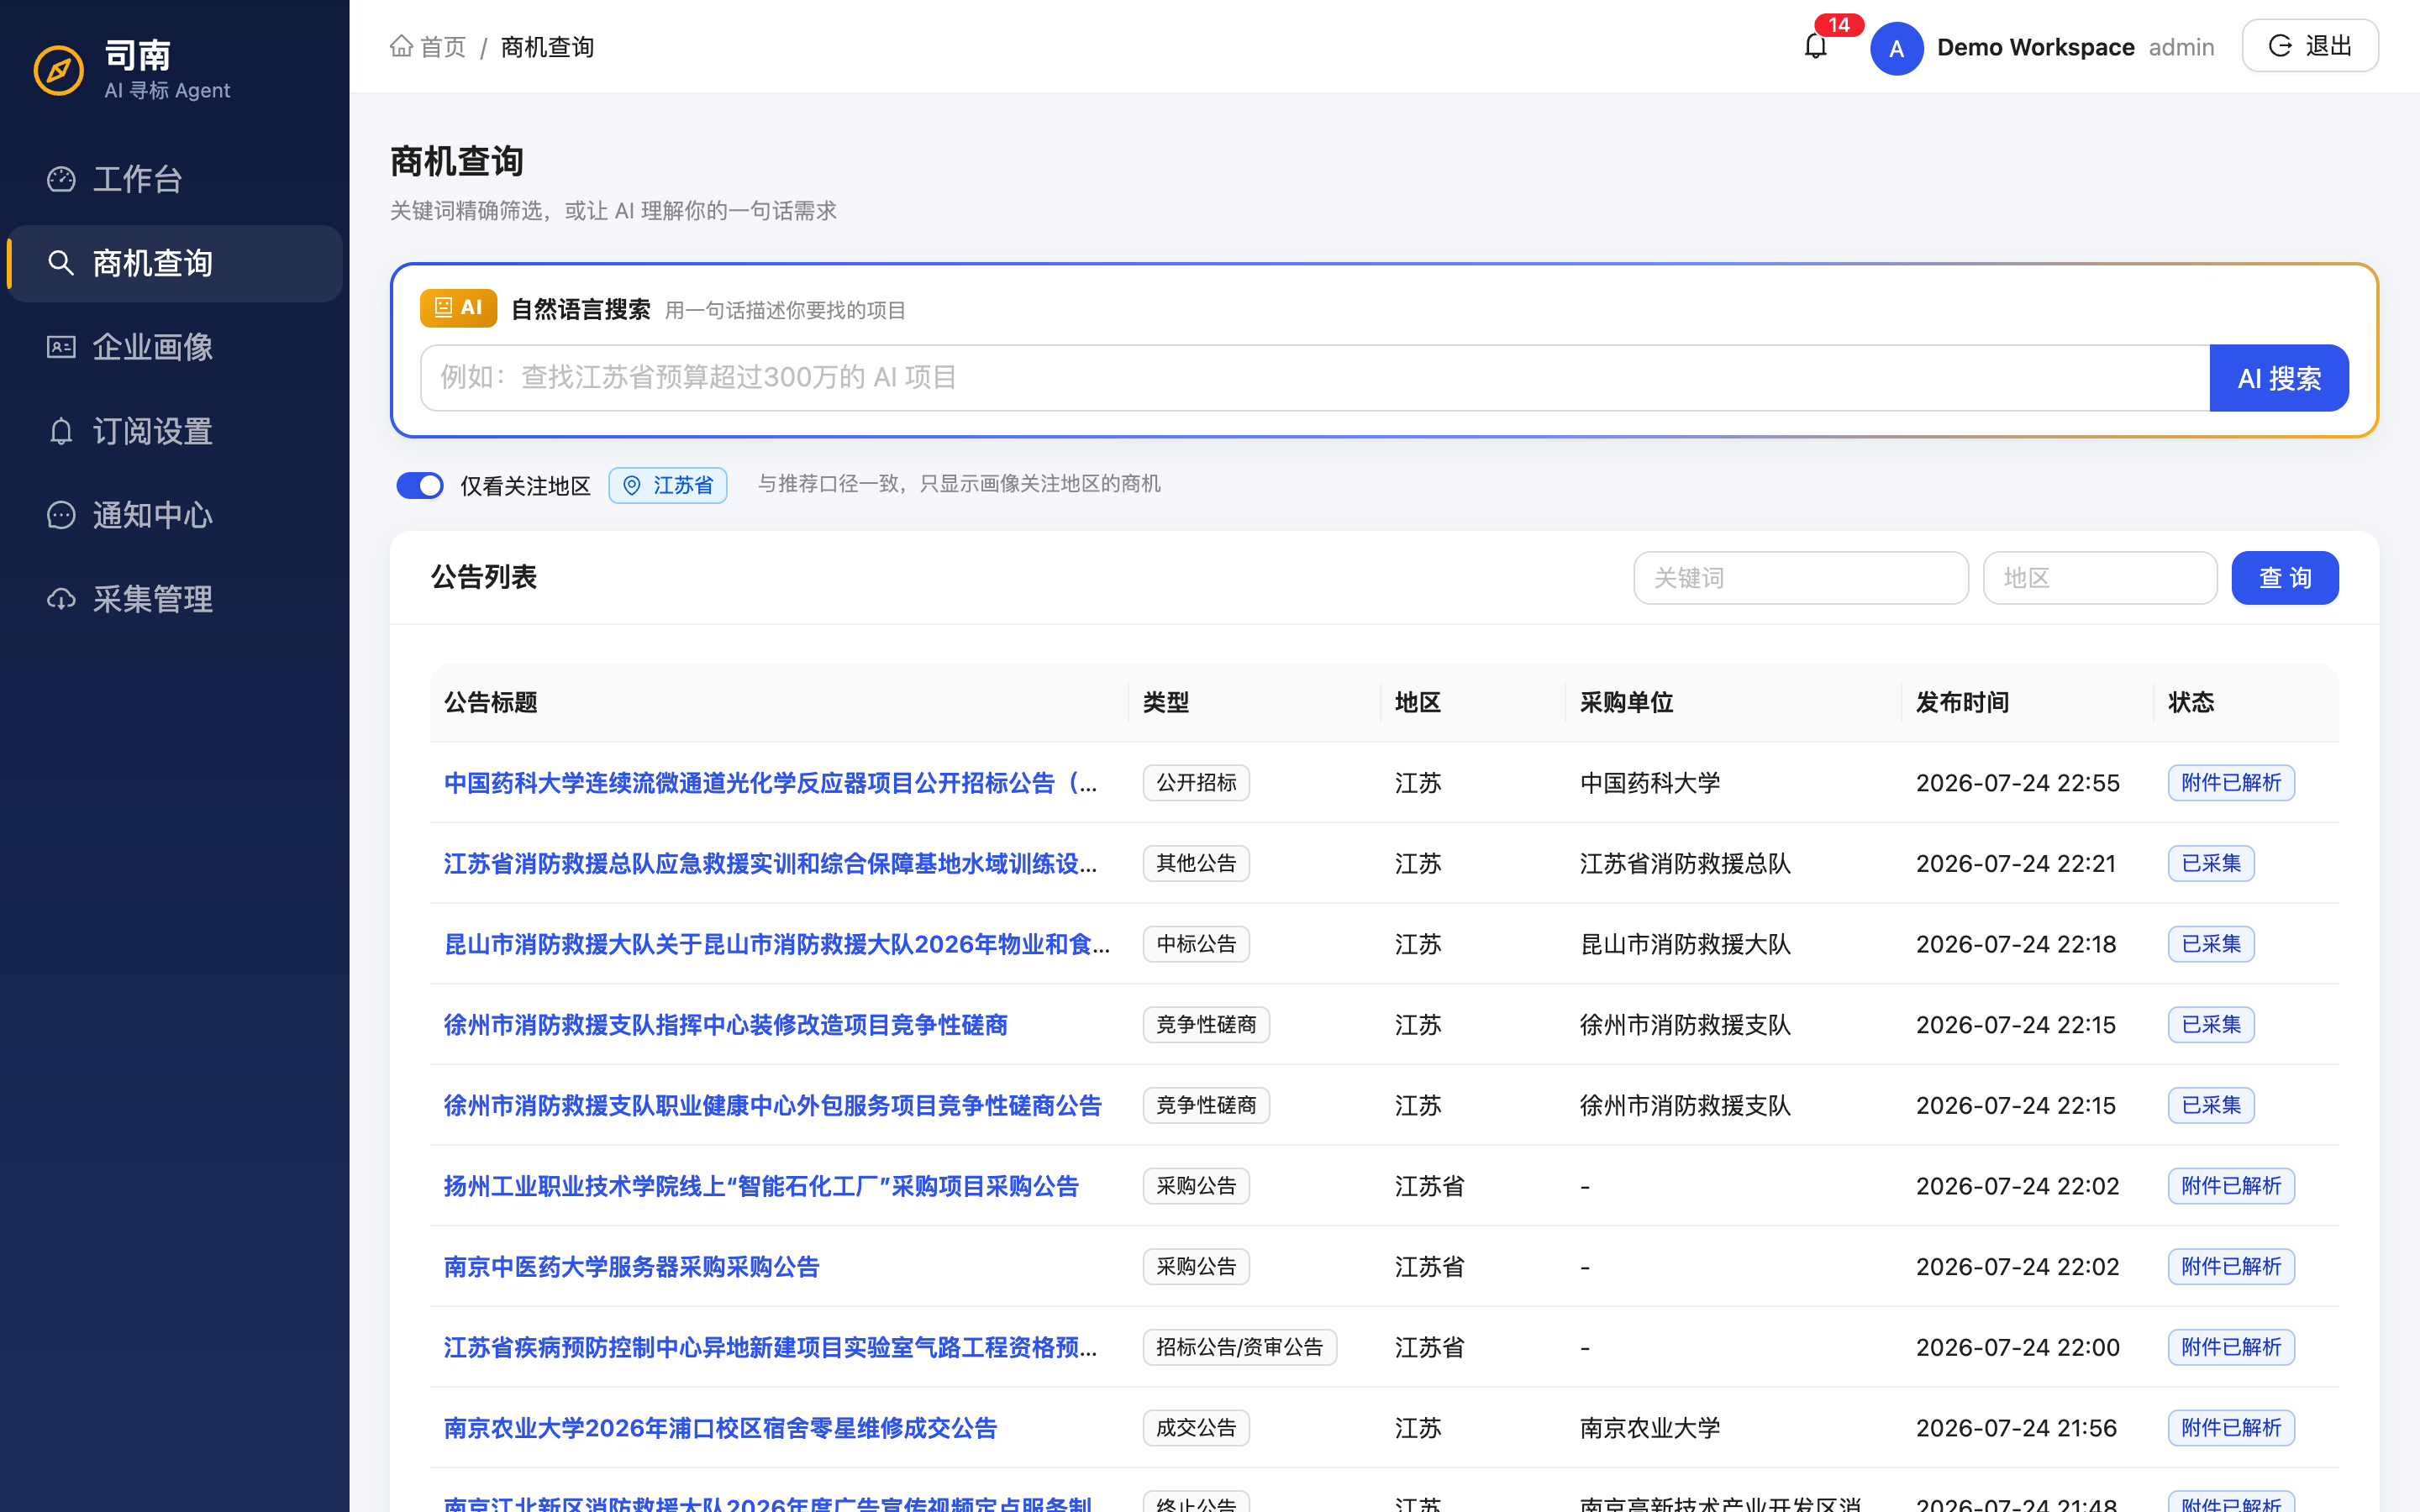Image resolution: width=2420 pixels, height=1512 pixels.
Task: Open 中国药科大学连续流微通道 announcement link
Action: coord(770,783)
